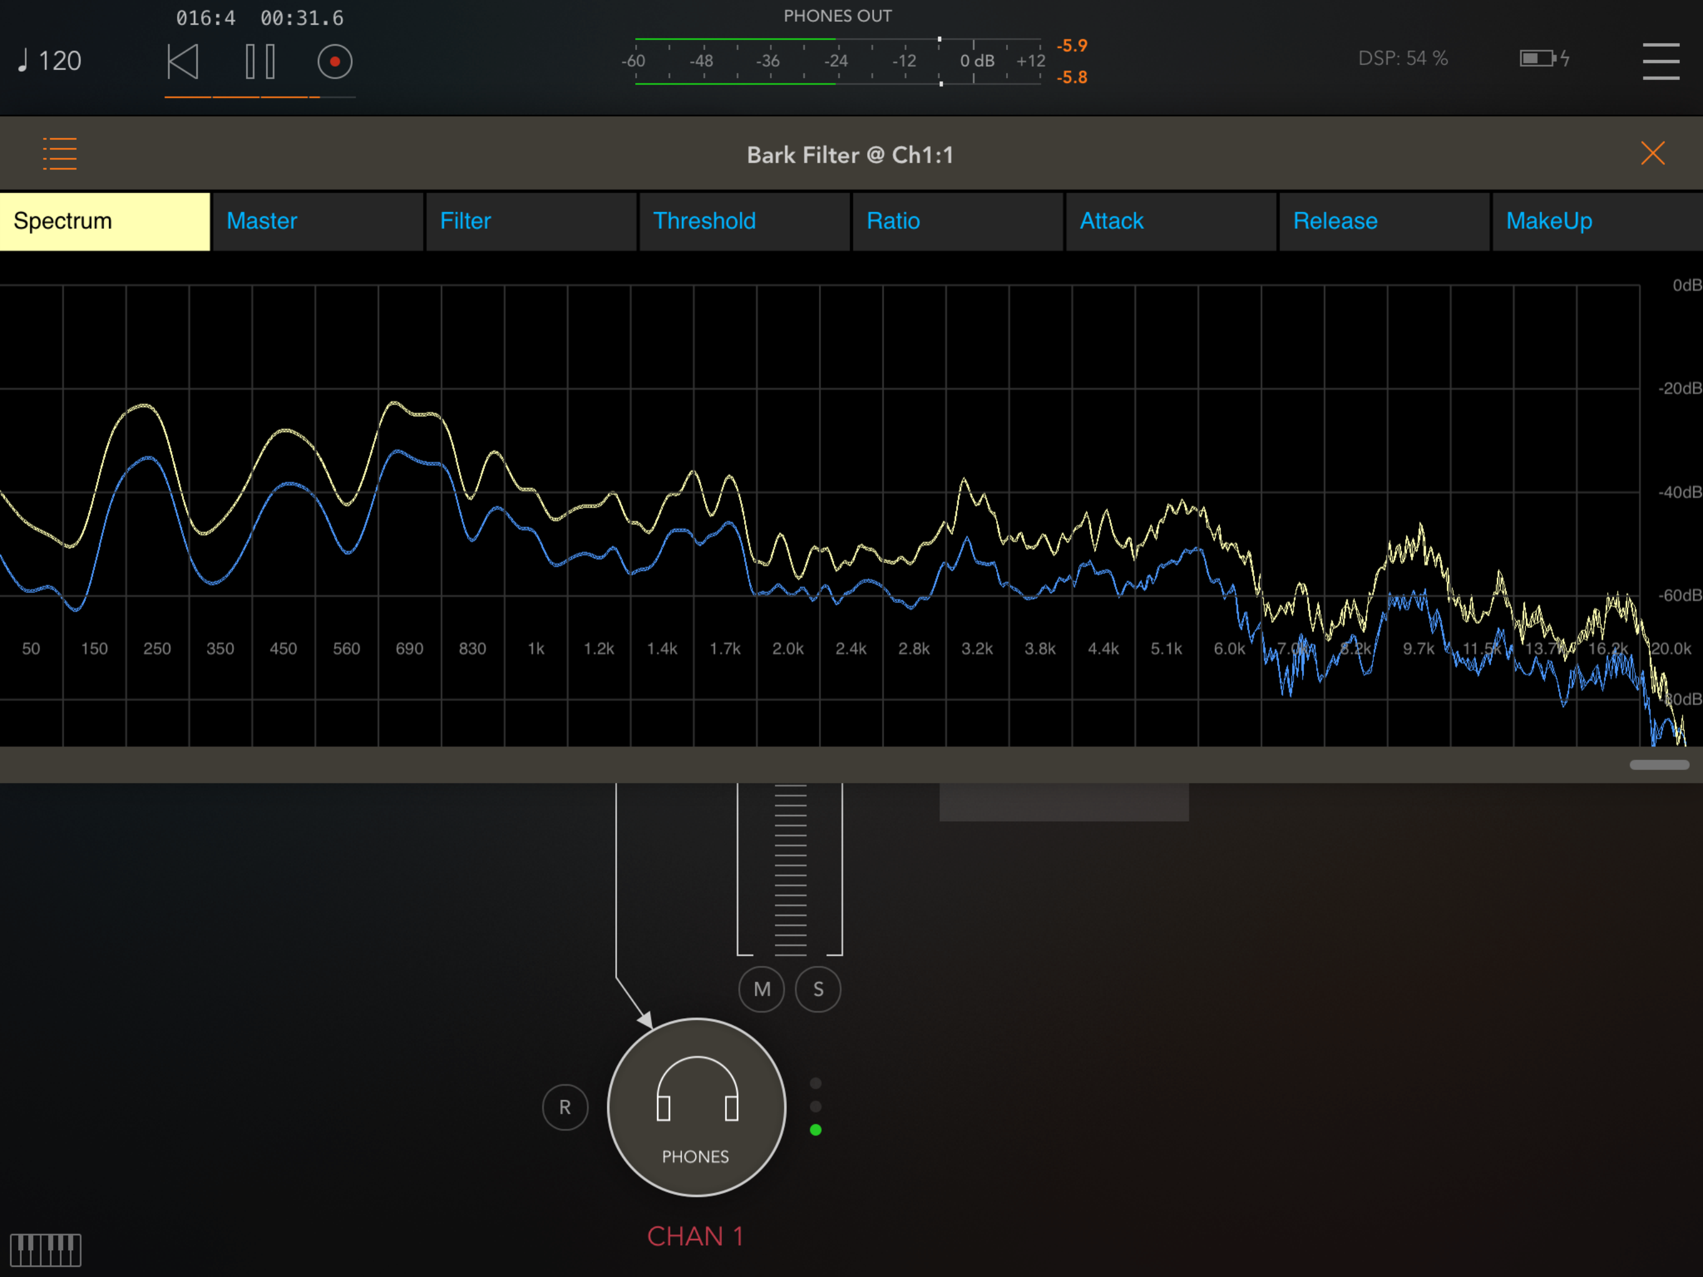Click the PHONES headphone output node

[696, 1107]
